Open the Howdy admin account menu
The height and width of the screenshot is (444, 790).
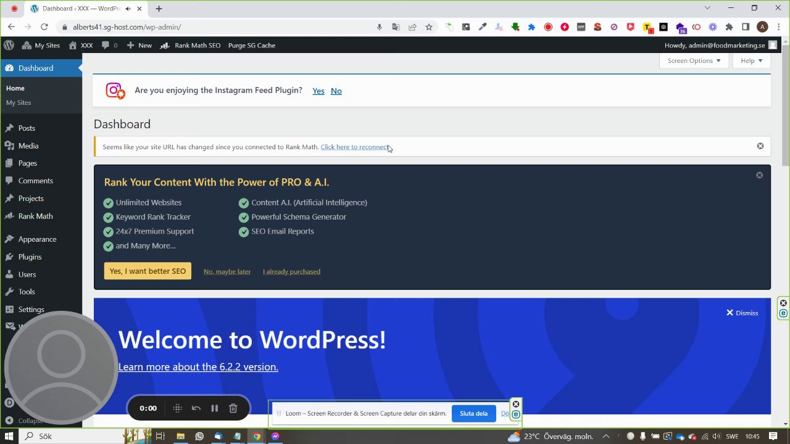click(721, 45)
